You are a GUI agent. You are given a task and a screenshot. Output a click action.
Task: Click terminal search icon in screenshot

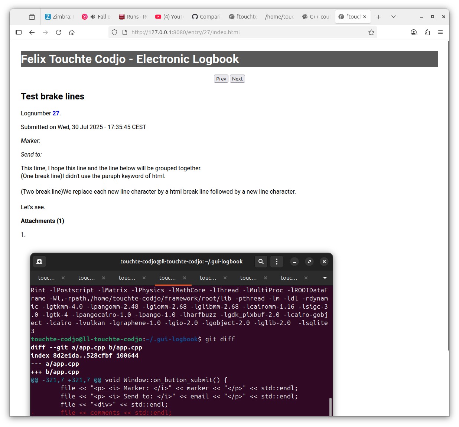[x=261, y=262]
